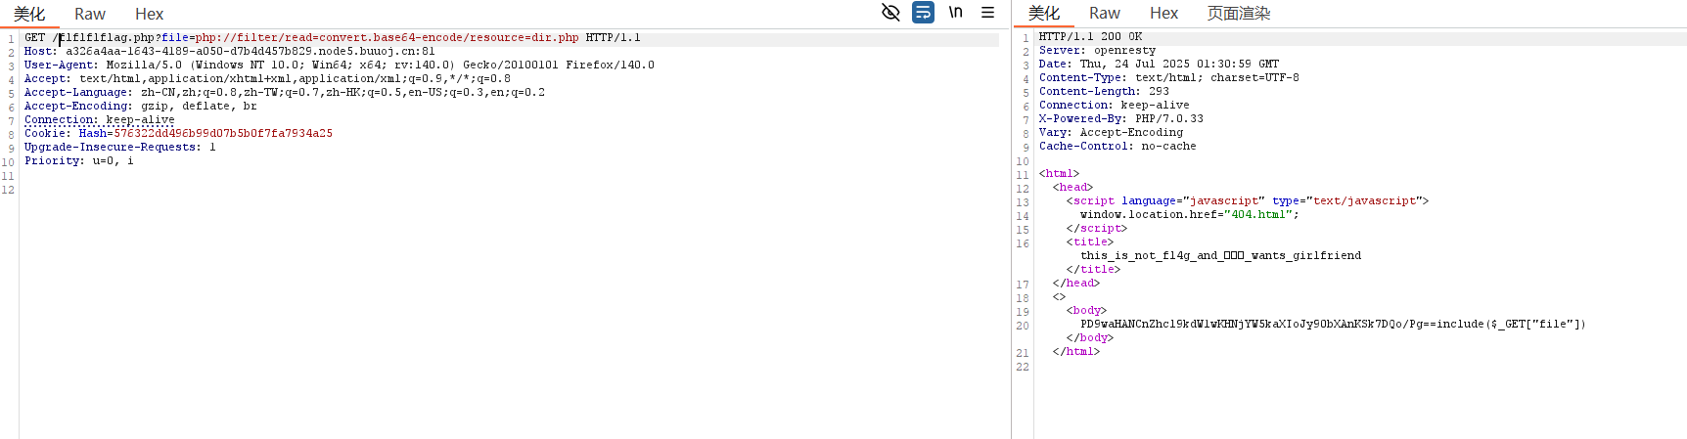Click the Priority: u=0, i line

79,161
